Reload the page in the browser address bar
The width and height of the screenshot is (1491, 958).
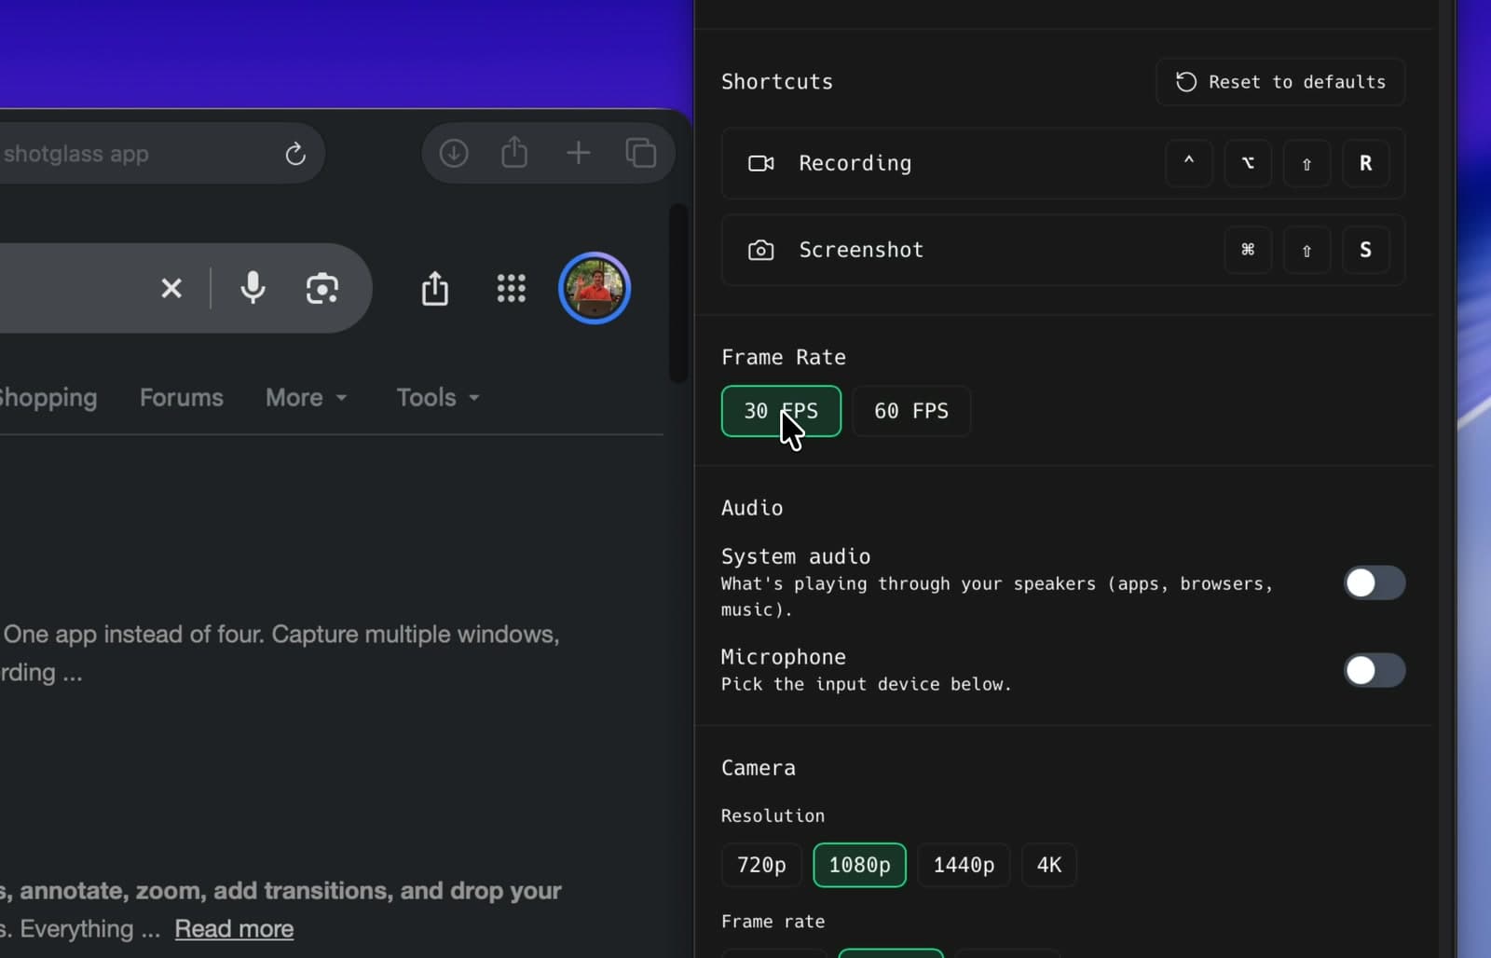coord(295,154)
